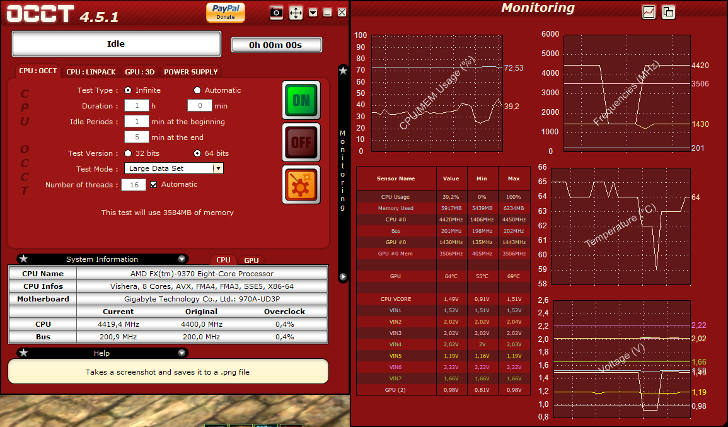
Task: Click the Temperature graph
Action: click(620, 226)
